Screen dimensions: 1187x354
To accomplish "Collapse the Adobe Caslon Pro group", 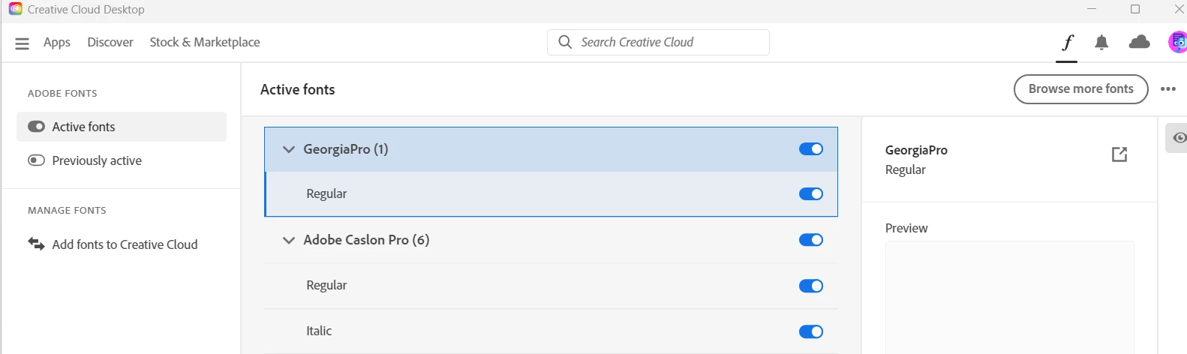I will coord(288,240).
